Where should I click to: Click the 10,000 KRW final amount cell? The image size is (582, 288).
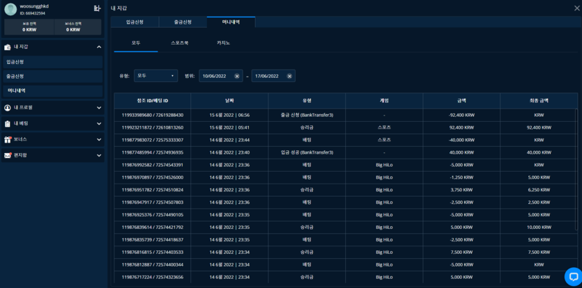[539, 227]
